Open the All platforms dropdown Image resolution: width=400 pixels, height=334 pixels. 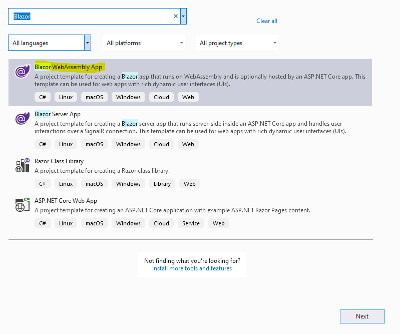(144, 43)
